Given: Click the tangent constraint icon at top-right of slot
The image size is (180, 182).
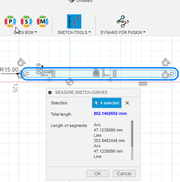Looking at the screenshot, I should (166, 62).
